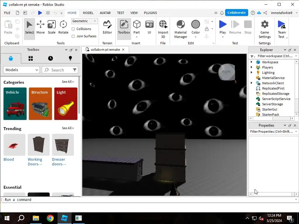
Task: Select the Toolbox Marketplace bag tab
Action: click(11, 58)
